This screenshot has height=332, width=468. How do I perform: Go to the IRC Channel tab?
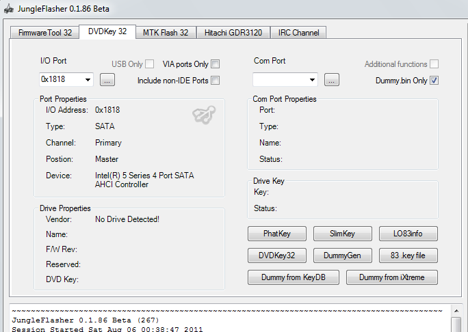pyautogui.click(x=298, y=32)
